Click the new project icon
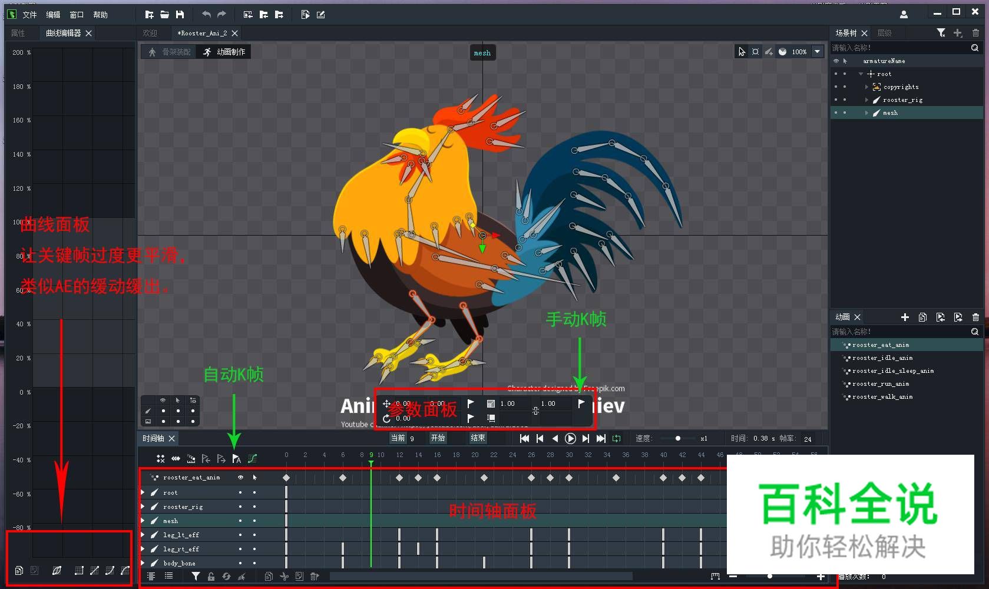 click(x=150, y=14)
